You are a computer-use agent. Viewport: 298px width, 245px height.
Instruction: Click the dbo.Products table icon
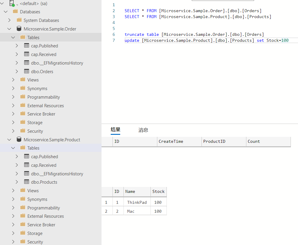[x=26, y=182]
